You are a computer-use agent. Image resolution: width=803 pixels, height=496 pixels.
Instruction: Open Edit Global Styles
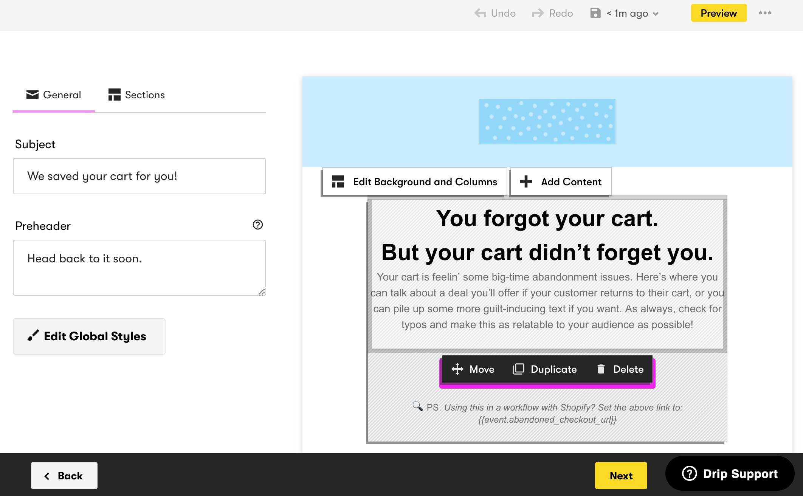click(x=89, y=336)
